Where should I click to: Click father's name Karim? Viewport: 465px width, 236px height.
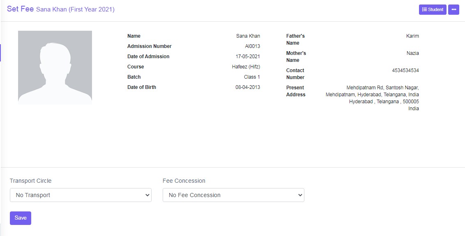(412, 36)
